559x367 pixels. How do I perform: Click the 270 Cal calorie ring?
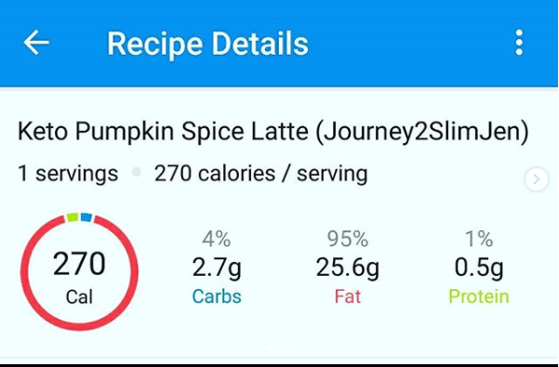click(x=79, y=272)
